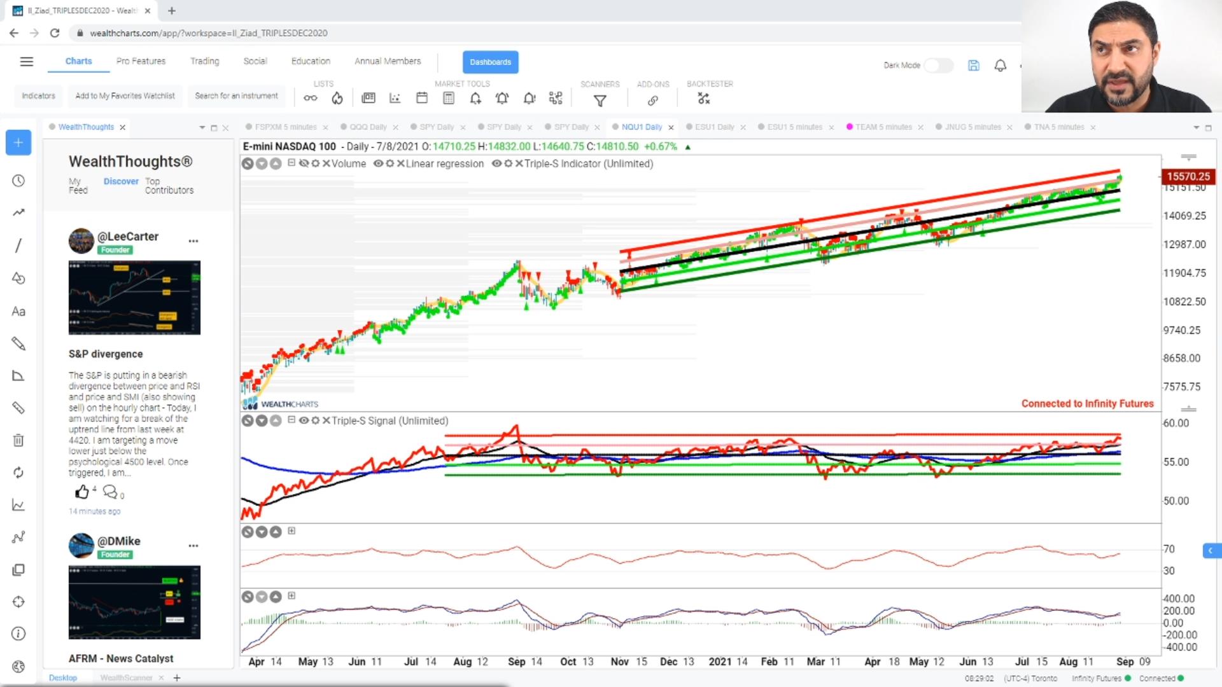This screenshot has height=687, width=1222.
Task: Open the chart tabs overflow dropdown arrow
Action: click(x=1196, y=127)
